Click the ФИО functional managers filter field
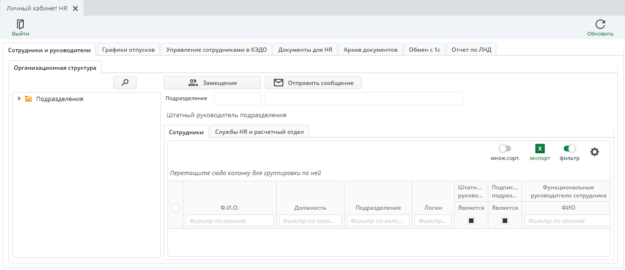The height and width of the screenshot is (270, 625). click(x=567, y=220)
